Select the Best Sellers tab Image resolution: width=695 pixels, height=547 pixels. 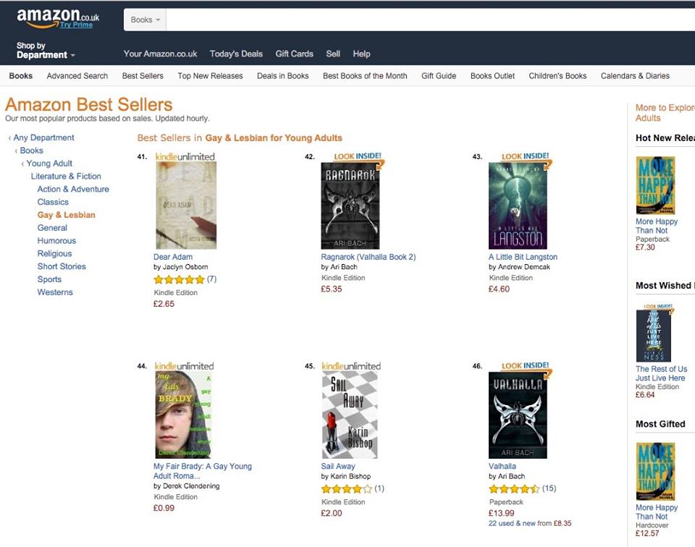pos(143,76)
